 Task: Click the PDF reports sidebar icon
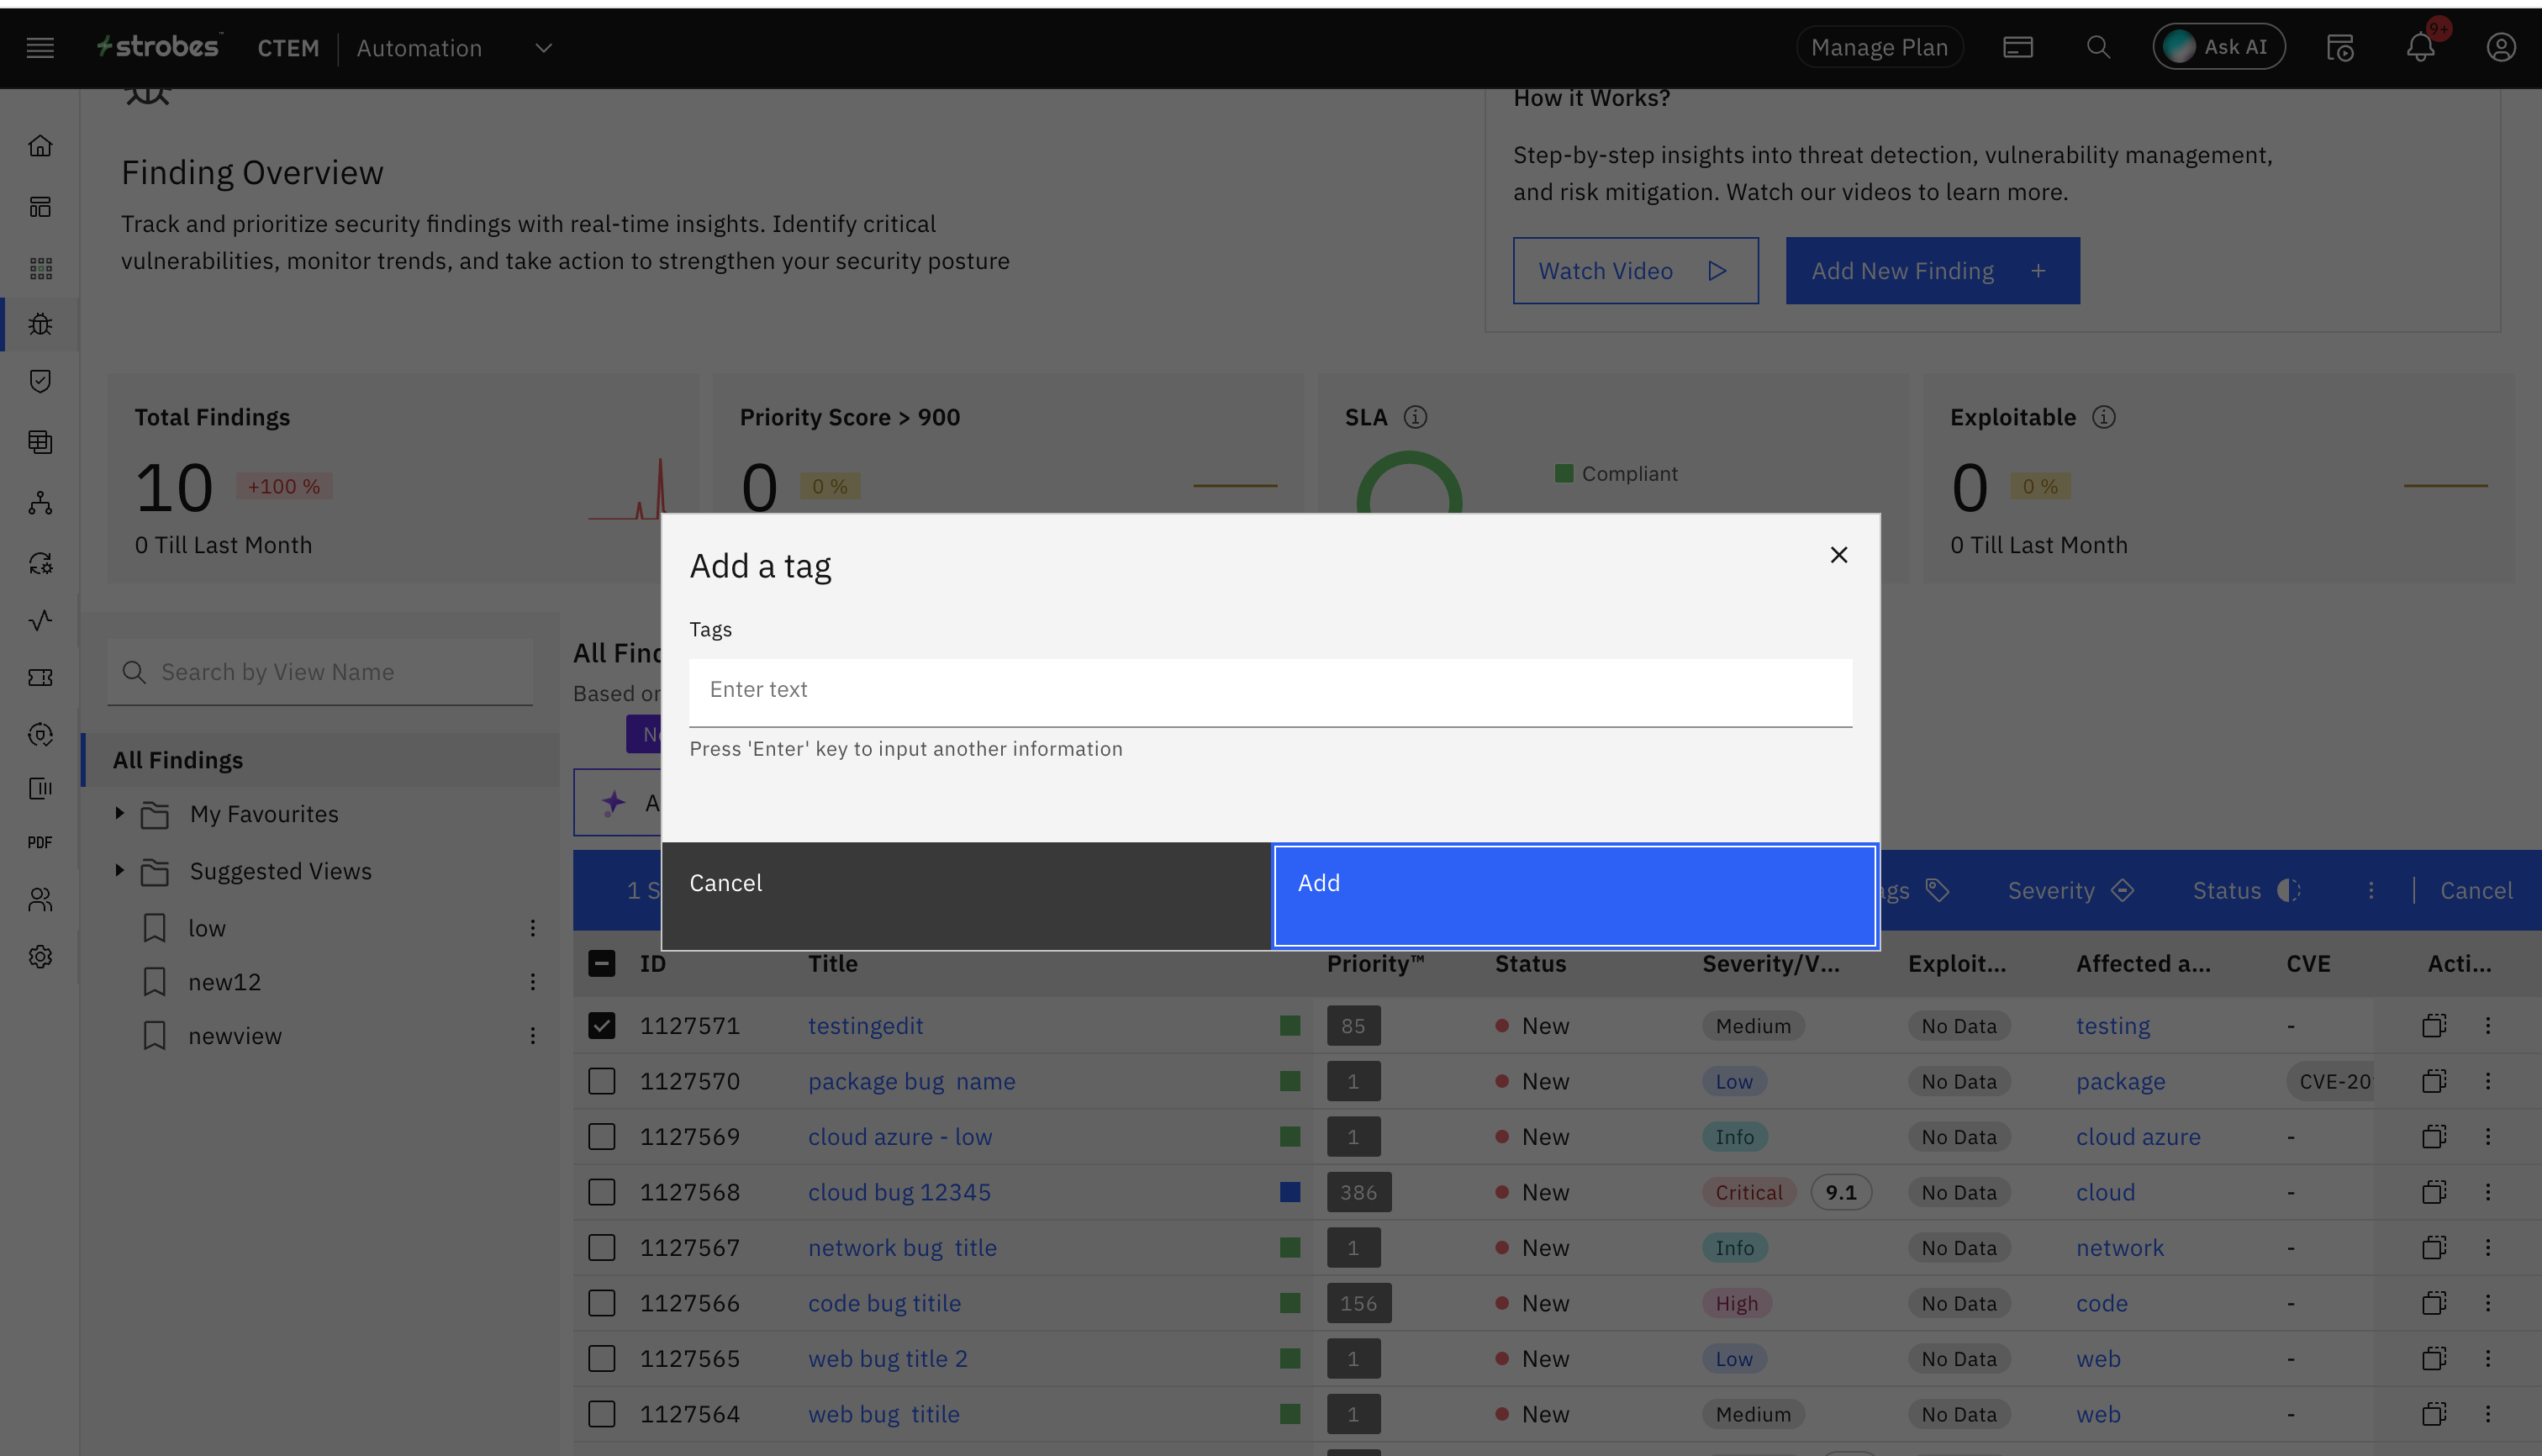40,842
